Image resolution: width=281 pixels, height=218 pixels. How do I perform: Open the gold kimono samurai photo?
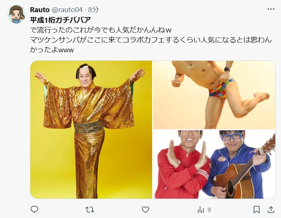point(91,130)
